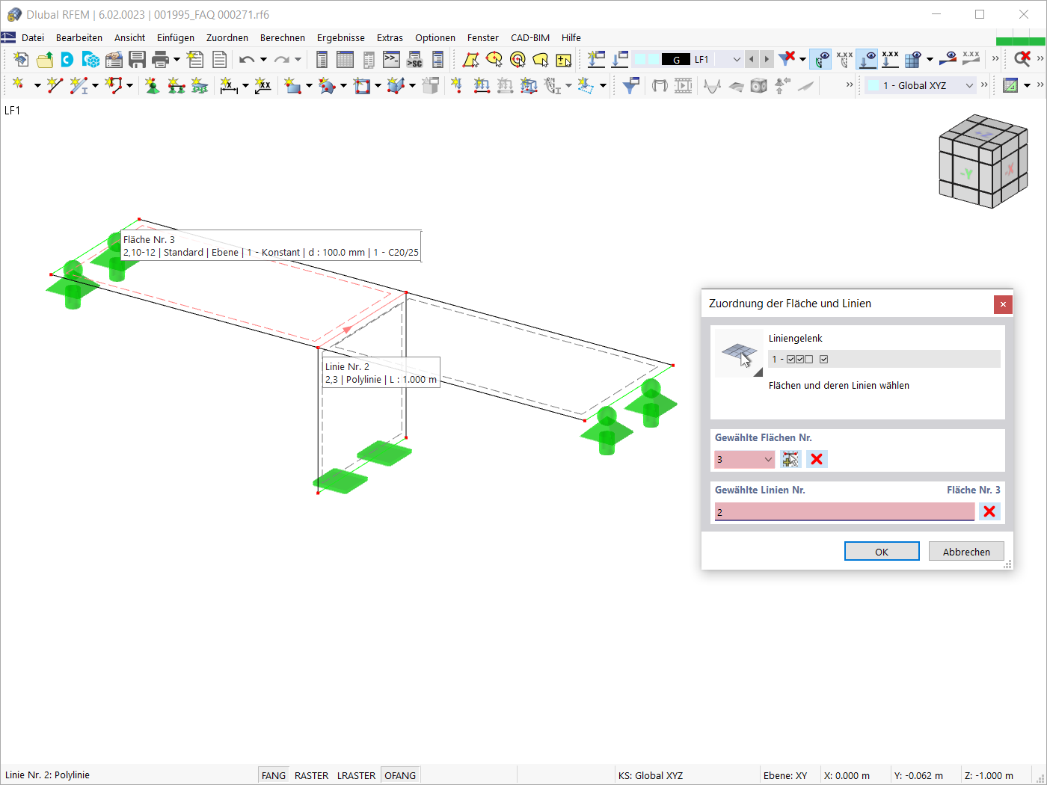Viewport: 1047px width, 785px height.
Task: Confirm the dialog with OK
Action: pos(882,551)
